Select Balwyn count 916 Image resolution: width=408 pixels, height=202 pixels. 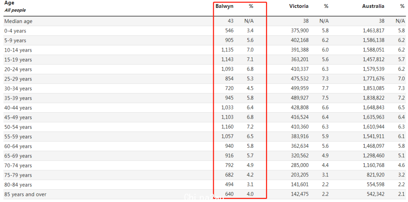tap(230, 156)
